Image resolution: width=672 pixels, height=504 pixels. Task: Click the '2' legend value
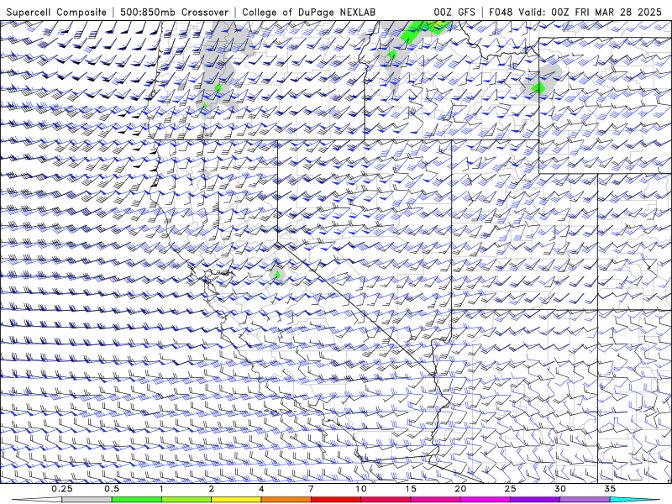click(212, 489)
